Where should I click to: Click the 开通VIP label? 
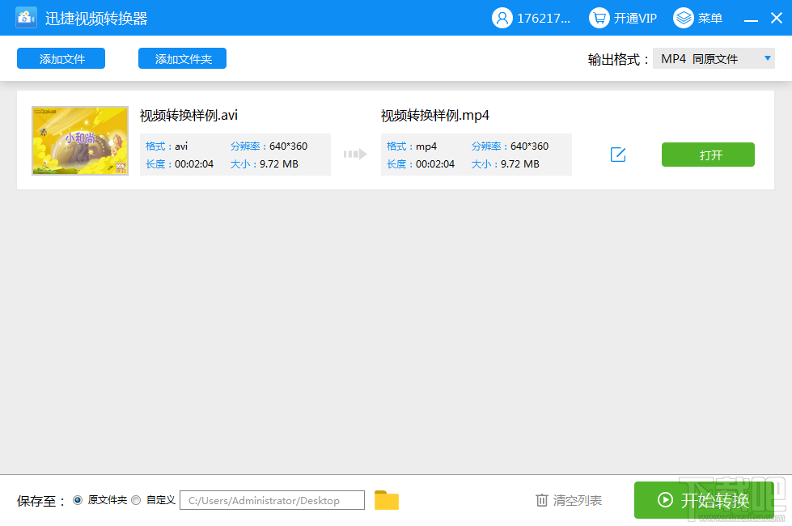(635, 18)
